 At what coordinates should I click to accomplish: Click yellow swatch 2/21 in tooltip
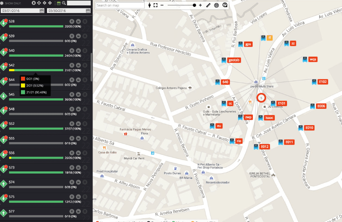click(23, 85)
